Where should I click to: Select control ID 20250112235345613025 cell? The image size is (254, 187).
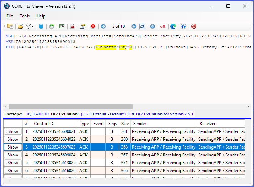(x=54, y=163)
